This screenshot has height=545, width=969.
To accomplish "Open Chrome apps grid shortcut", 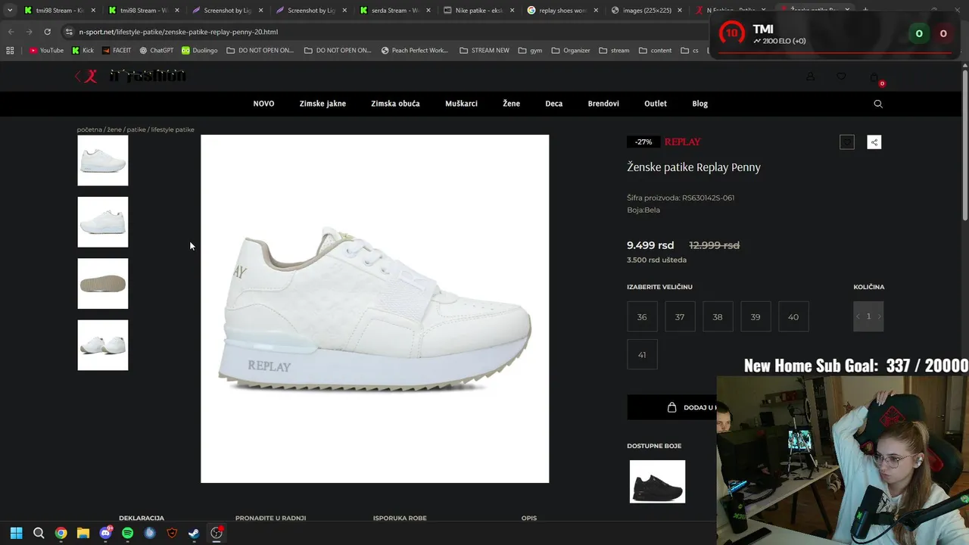I will (x=10, y=51).
